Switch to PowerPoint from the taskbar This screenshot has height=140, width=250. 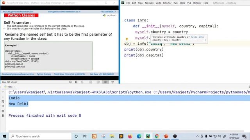tap(166, 136)
